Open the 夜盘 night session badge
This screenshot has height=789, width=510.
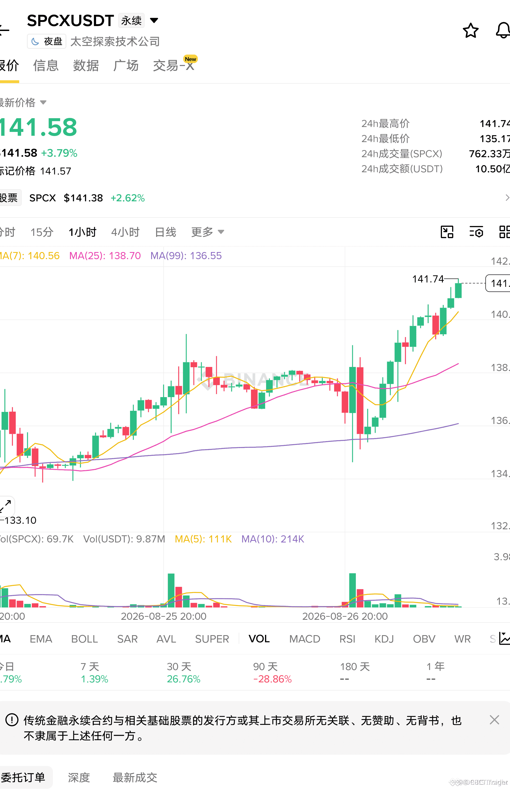click(47, 41)
